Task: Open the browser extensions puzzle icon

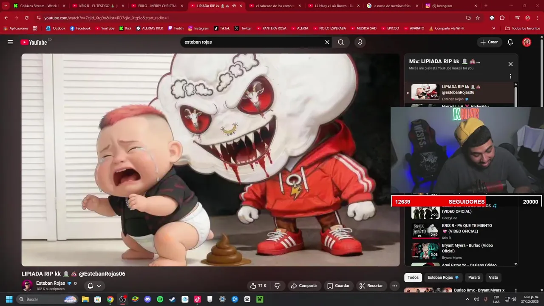Action: point(502,18)
